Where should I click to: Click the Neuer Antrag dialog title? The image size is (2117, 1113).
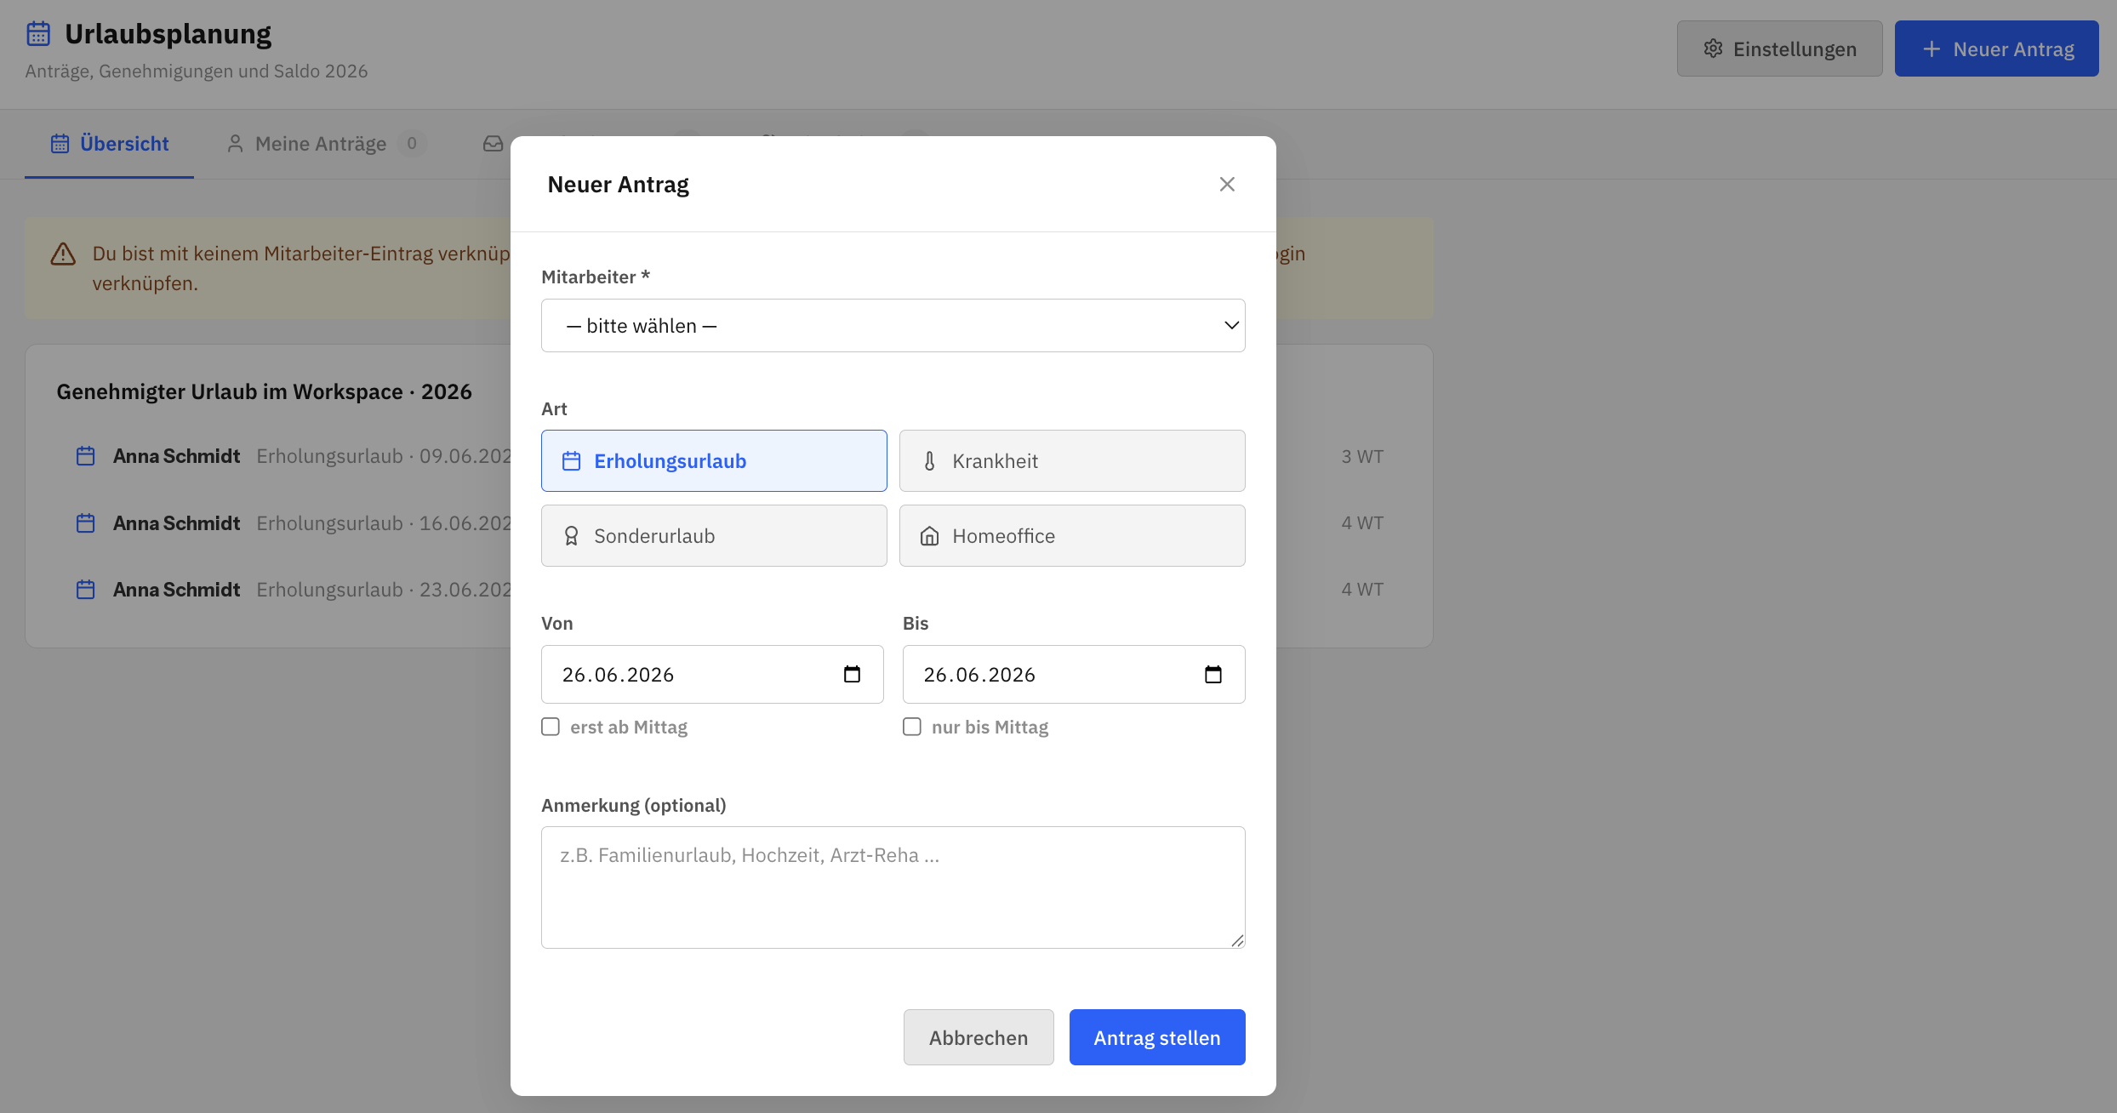pyautogui.click(x=618, y=184)
